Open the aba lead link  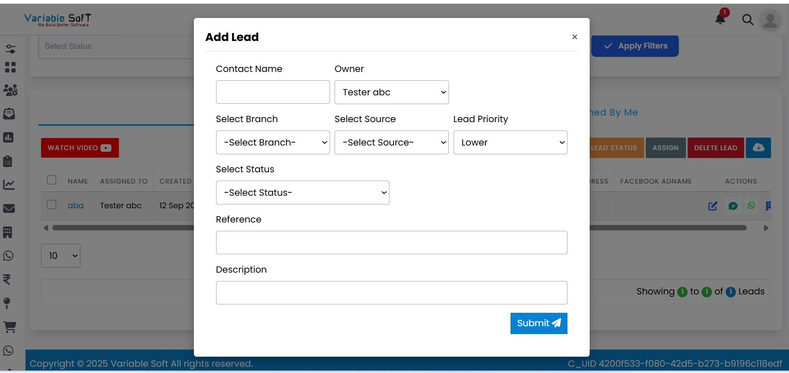click(x=76, y=205)
